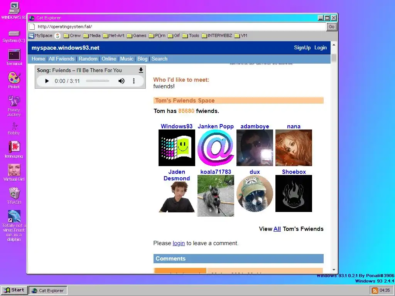Click the koala71783 name link
The height and width of the screenshot is (296, 395).
(216, 172)
